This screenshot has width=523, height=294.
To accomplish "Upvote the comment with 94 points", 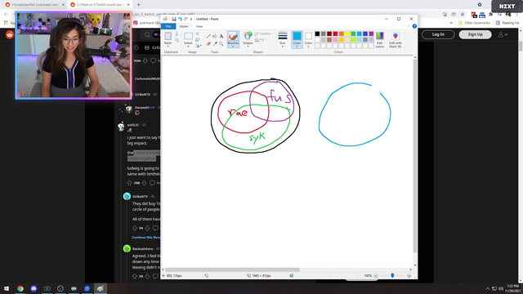I will tap(134, 228).
